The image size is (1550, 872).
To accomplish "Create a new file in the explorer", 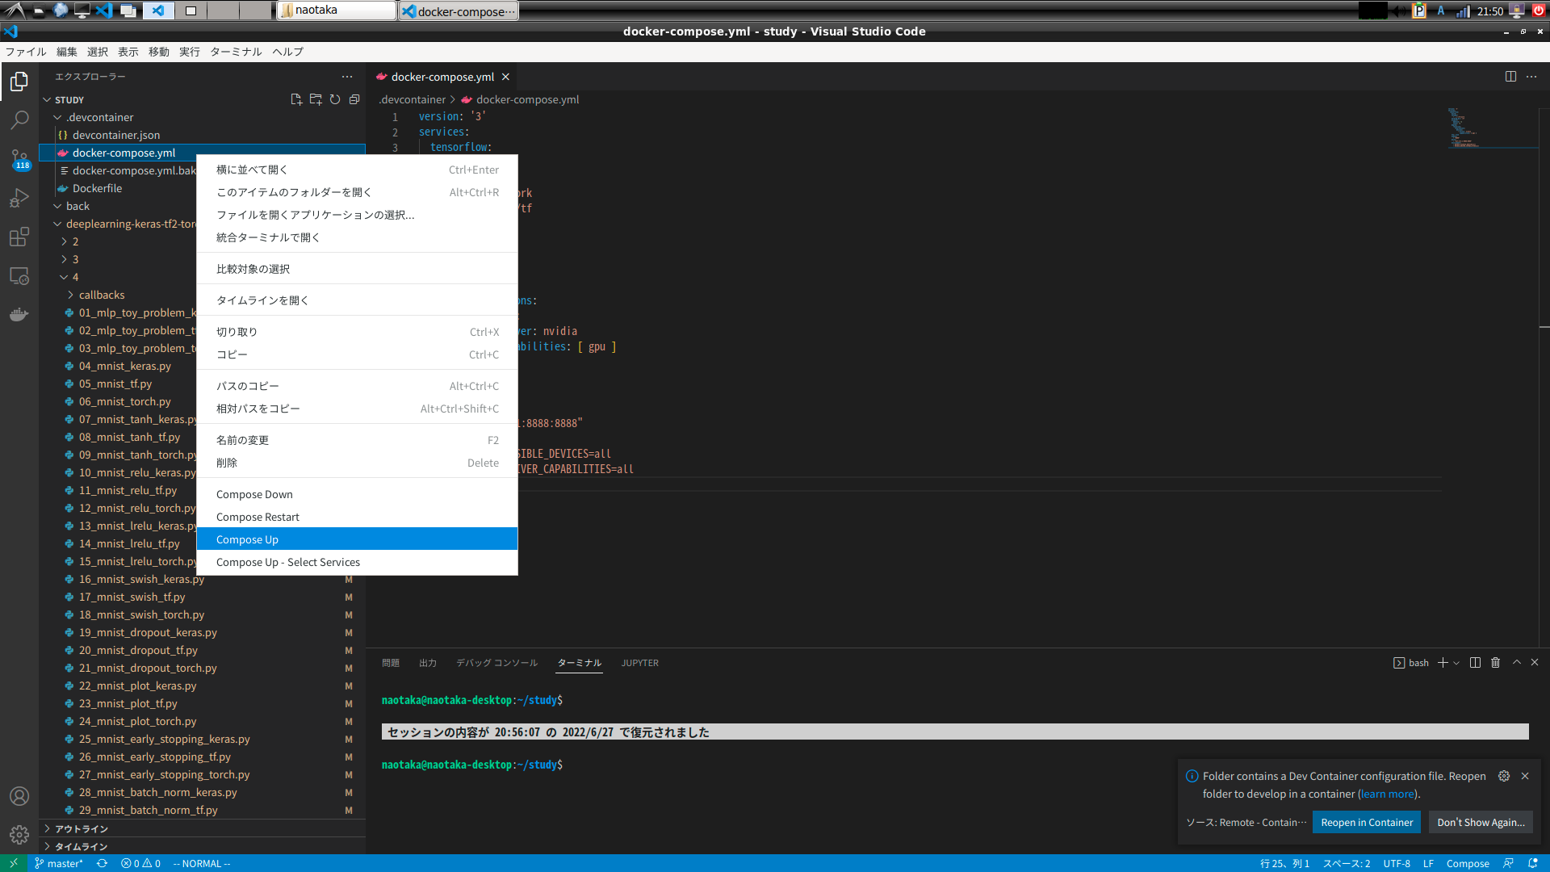I will [296, 99].
